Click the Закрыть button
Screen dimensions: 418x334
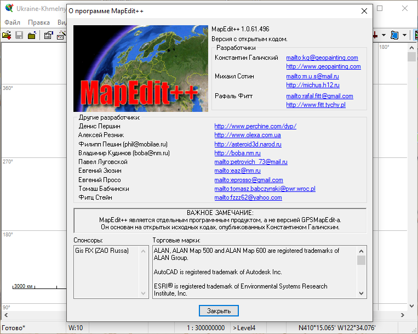coord(219,311)
